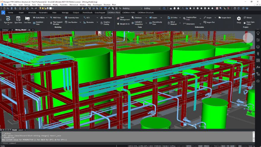Run Weight & CG tool

coord(123,24)
